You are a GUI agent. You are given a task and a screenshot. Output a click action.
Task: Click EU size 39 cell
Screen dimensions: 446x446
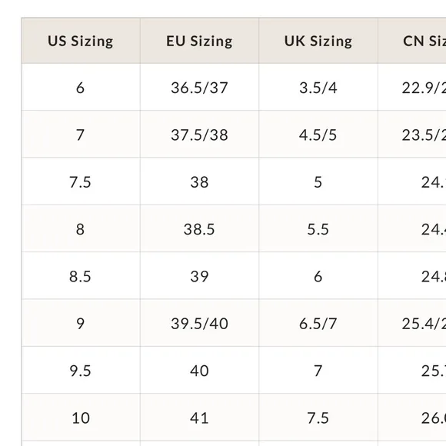pyautogui.click(x=199, y=276)
